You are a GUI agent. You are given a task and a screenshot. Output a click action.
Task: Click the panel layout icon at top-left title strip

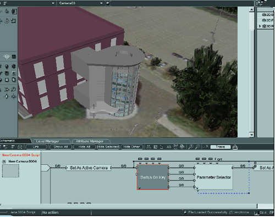(5, 3)
